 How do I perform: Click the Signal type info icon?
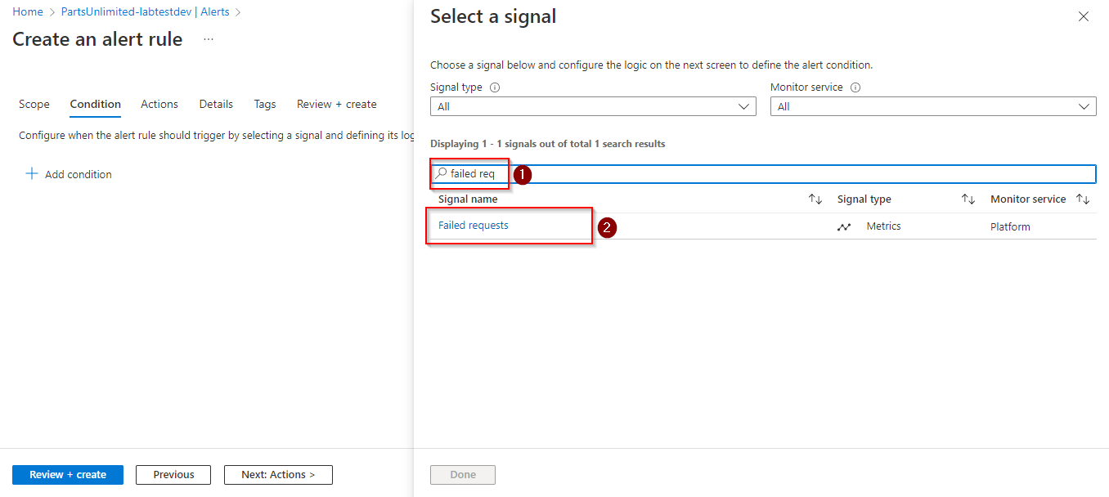495,87
